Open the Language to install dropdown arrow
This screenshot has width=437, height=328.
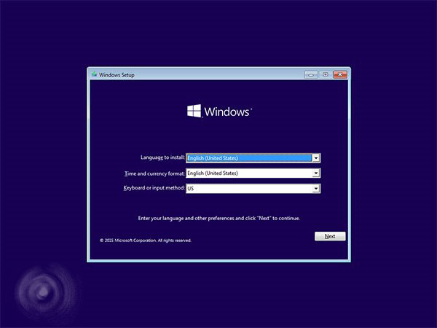click(316, 158)
